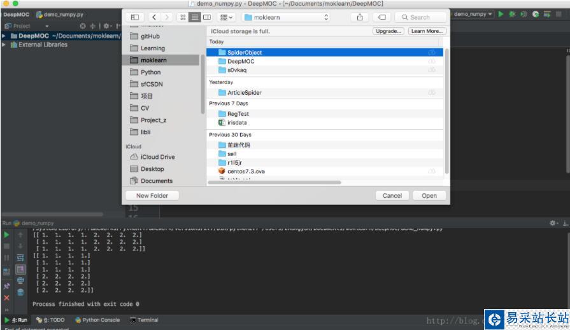Click the Share icon in file dialog
Image resolution: width=570 pixels, height=330 pixels.
[x=360, y=17]
